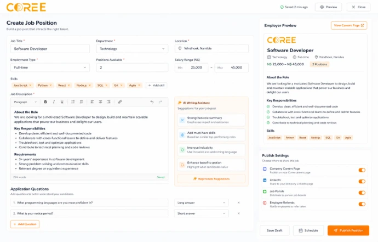Toggle Company Careers Page publishing

point(362,170)
